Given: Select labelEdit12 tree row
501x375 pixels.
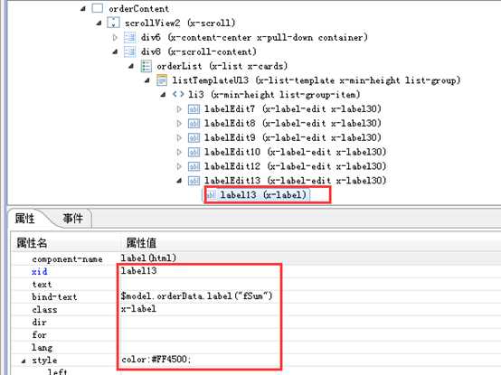Looking at the screenshot, I should tap(295, 166).
